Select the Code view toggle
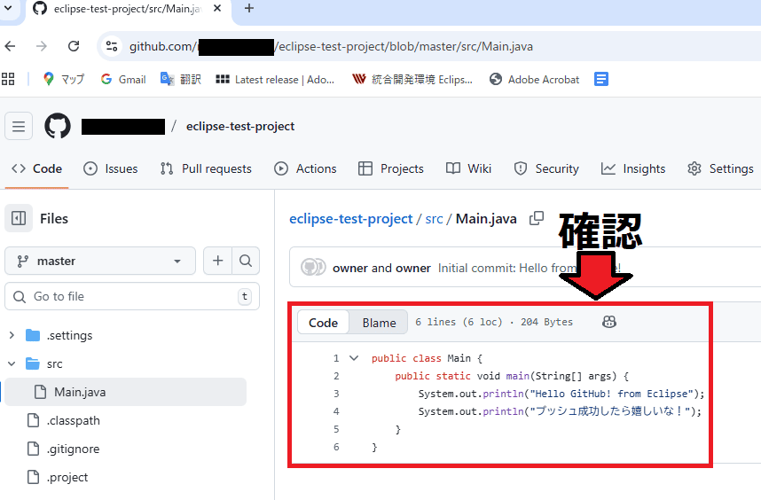 coord(323,323)
